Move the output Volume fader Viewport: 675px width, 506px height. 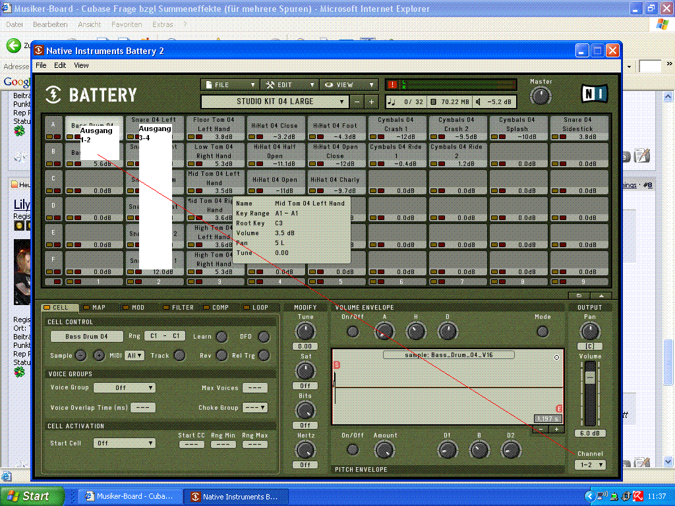click(x=590, y=378)
